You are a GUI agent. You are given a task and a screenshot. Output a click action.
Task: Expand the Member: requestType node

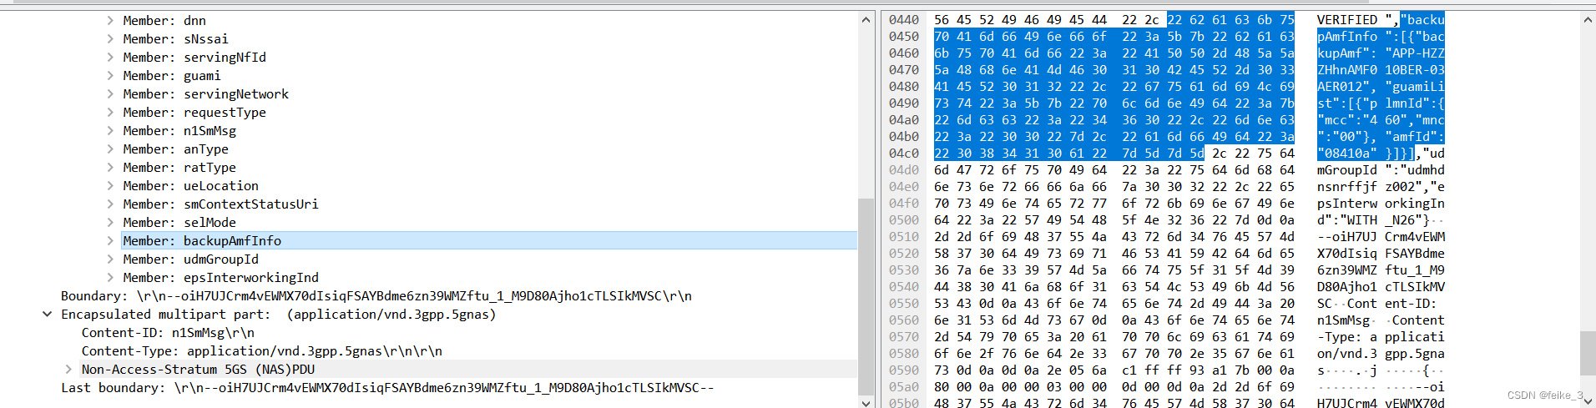(x=110, y=112)
